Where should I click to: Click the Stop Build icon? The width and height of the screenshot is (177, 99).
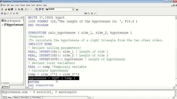(8, 13)
